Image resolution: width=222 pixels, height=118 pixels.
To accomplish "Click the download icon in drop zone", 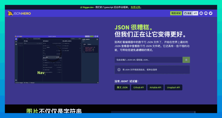I will (119, 70).
